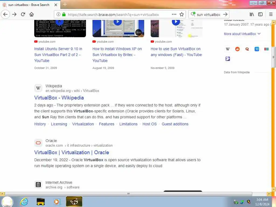276x207 pixels.
Task: Open a new tab with plus button
Action: pos(65,4)
